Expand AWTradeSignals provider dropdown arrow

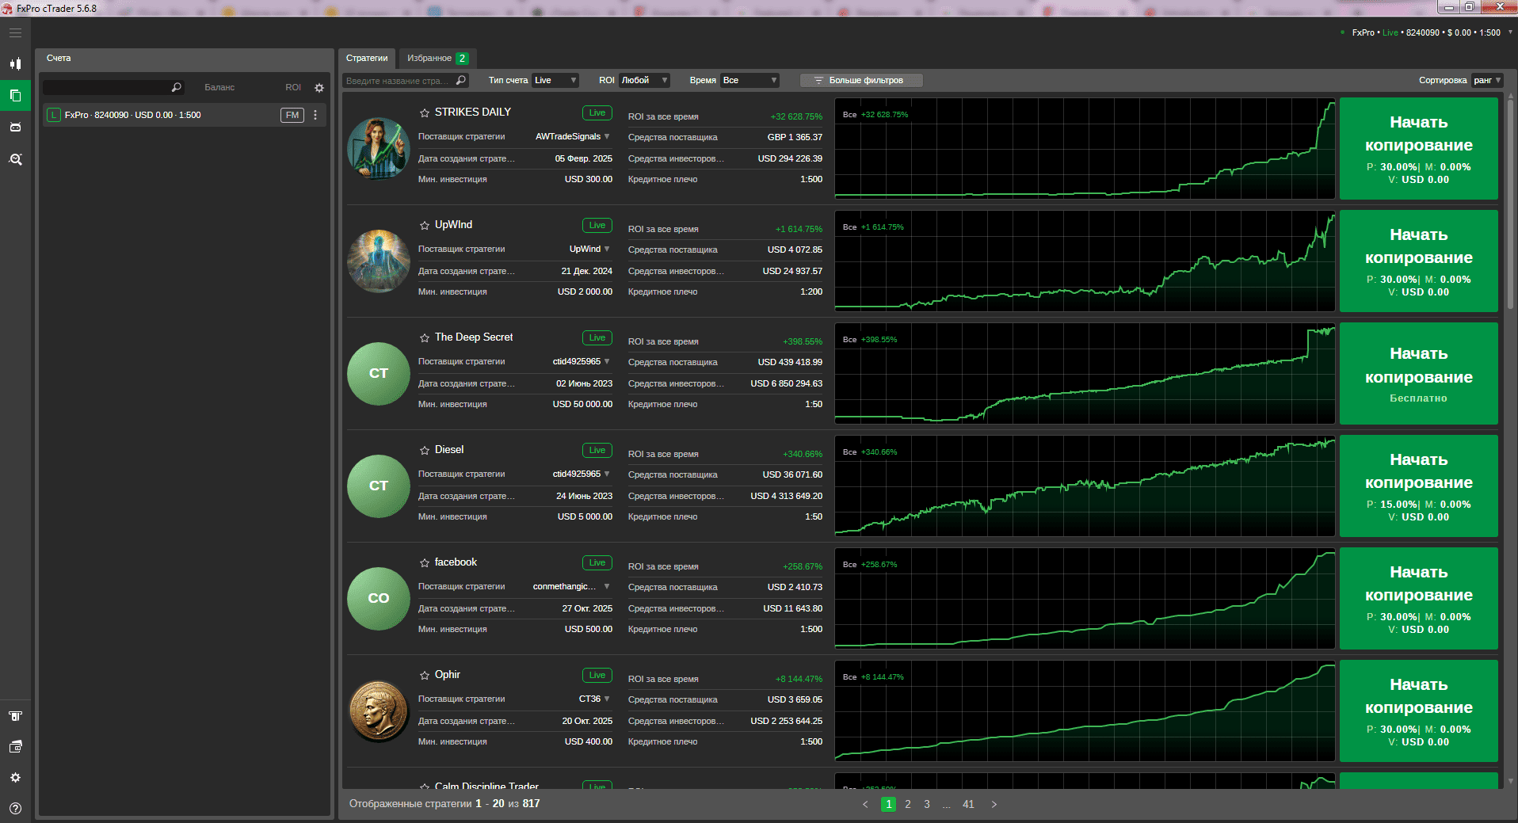pyautogui.click(x=607, y=136)
